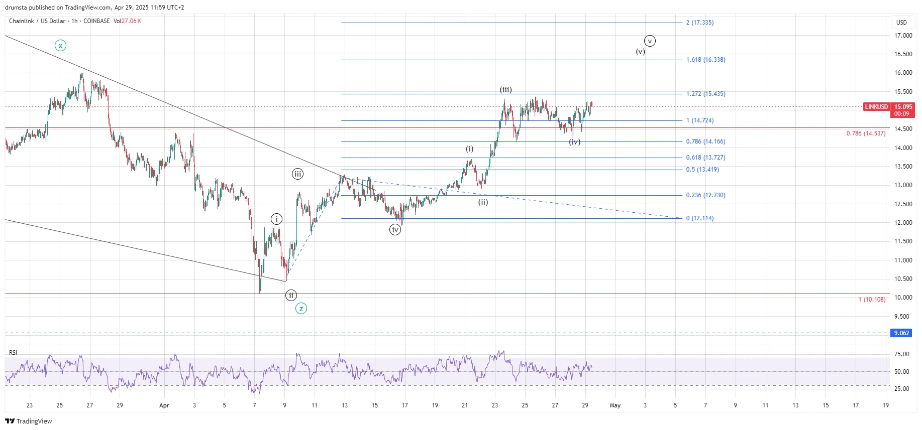This screenshot has height=430, width=922.
Task: Click the 17.000 price axis value
Action: pos(903,36)
